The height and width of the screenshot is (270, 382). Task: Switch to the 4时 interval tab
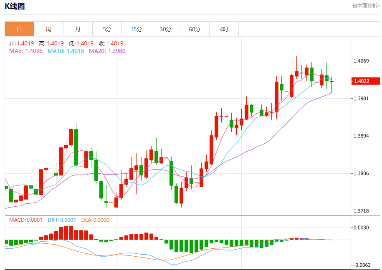coord(224,29)
